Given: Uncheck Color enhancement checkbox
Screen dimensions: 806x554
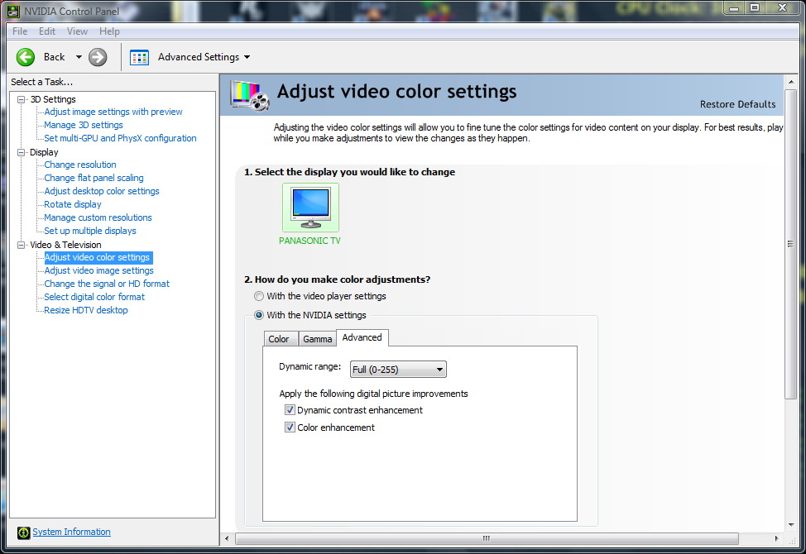Looking at the screenshot, I should click(x=290, y=427).
